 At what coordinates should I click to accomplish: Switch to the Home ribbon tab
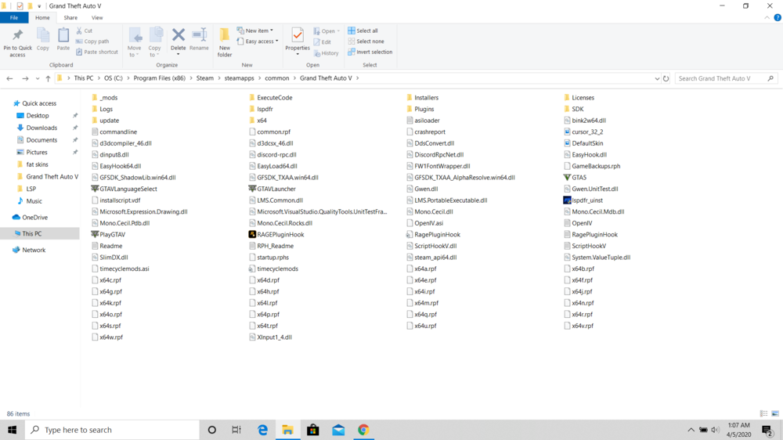[42, 17]
